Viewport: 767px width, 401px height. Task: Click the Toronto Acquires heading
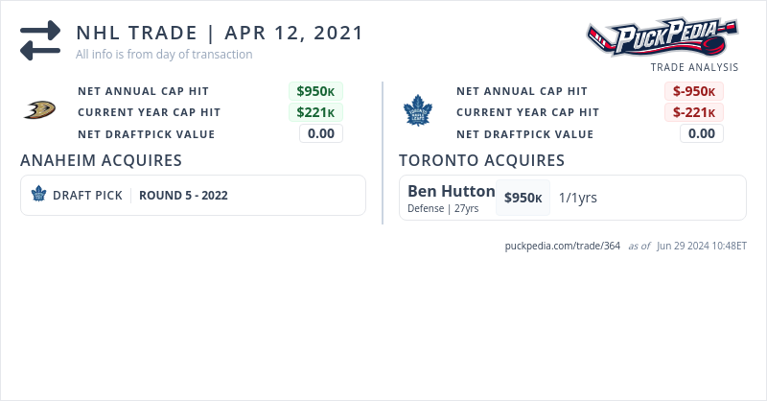(481, 160)
